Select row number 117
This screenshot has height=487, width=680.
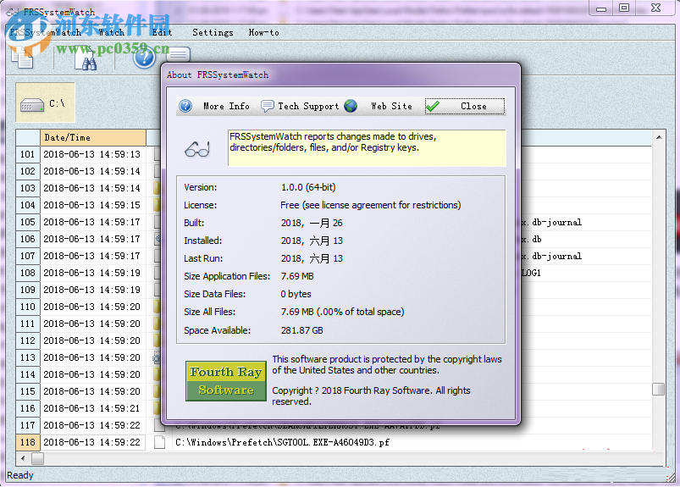[x=28, y=425]
